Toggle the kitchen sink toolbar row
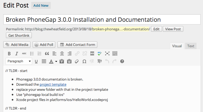The height and width of the screenshot is (112, 203). pos(115,53)
